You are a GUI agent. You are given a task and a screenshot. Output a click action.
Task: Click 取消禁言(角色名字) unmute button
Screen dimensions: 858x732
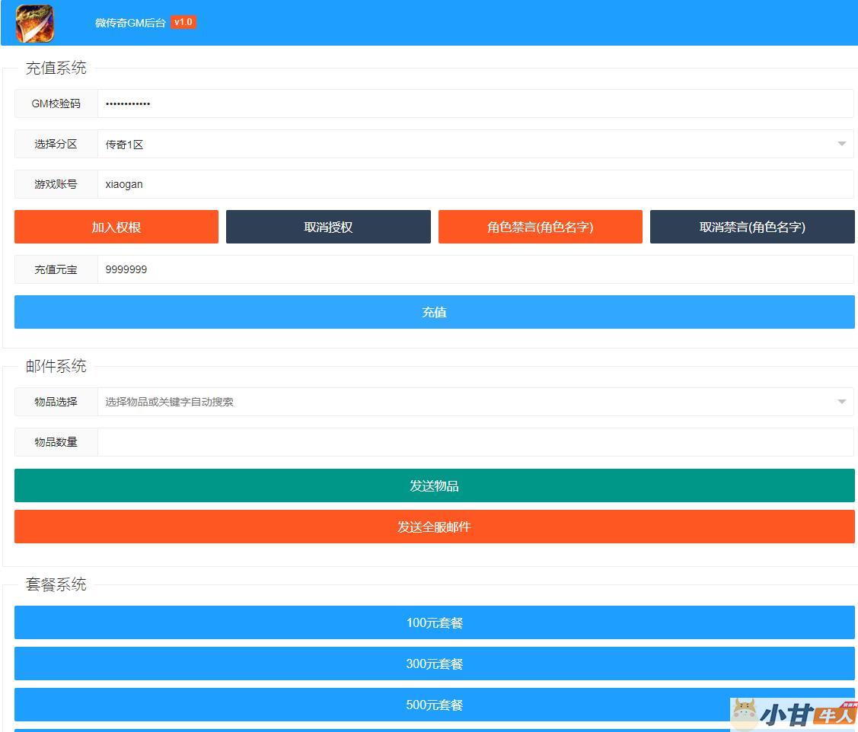click(x=752, y=227)
